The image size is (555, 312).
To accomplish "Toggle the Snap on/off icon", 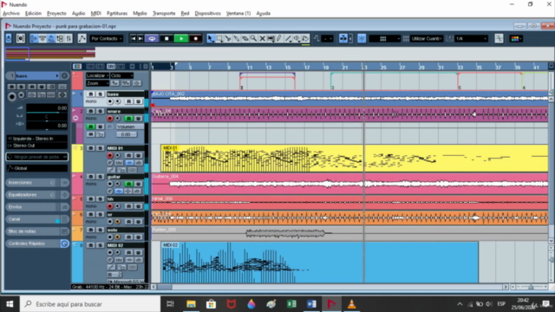I will click(362, 38).
